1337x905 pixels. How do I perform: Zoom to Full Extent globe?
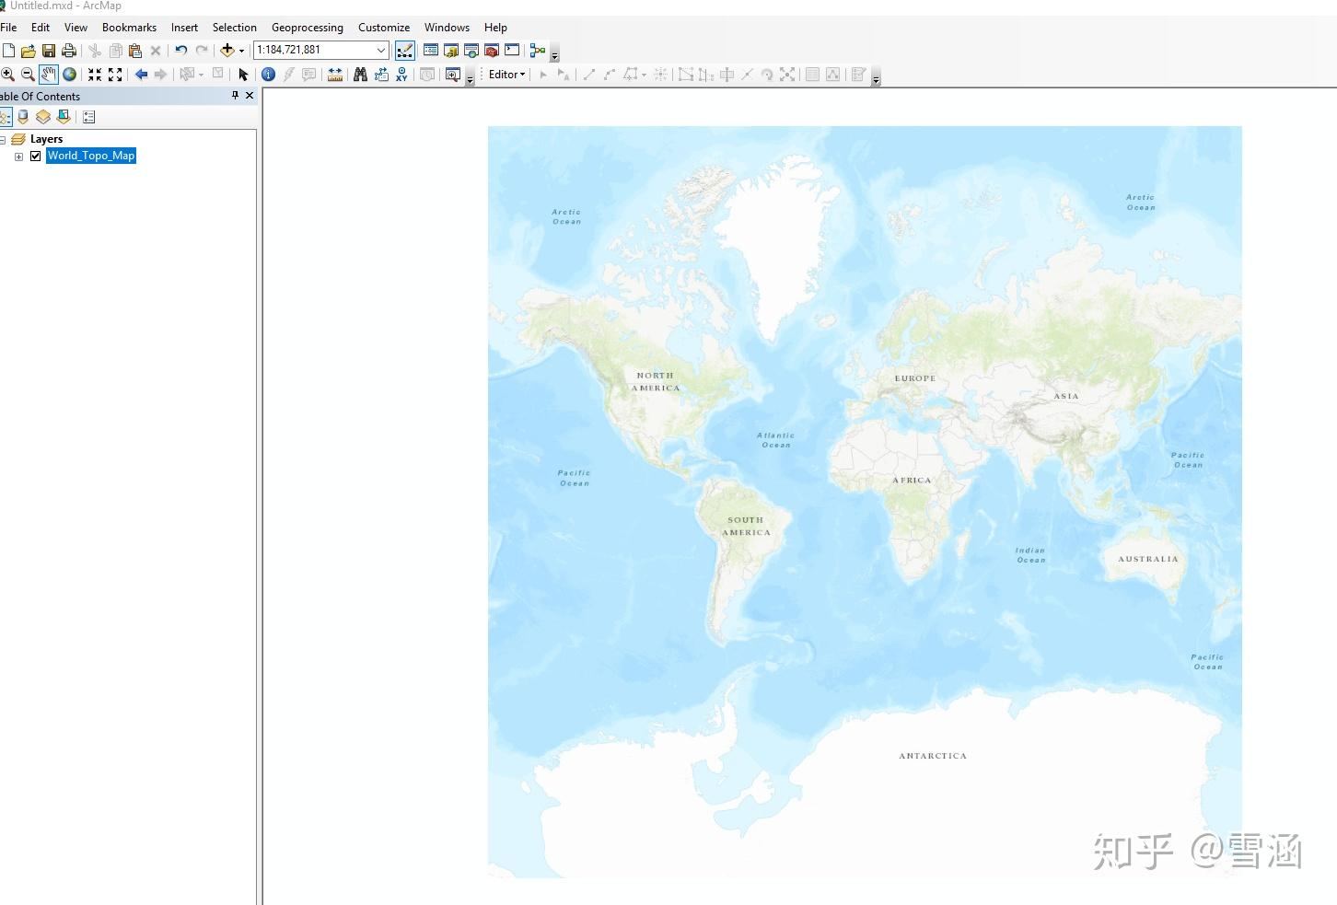[69, 75]
